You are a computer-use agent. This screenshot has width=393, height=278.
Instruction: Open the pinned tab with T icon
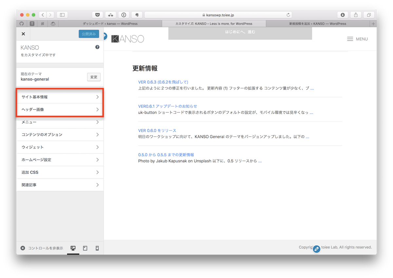(32, 24)
